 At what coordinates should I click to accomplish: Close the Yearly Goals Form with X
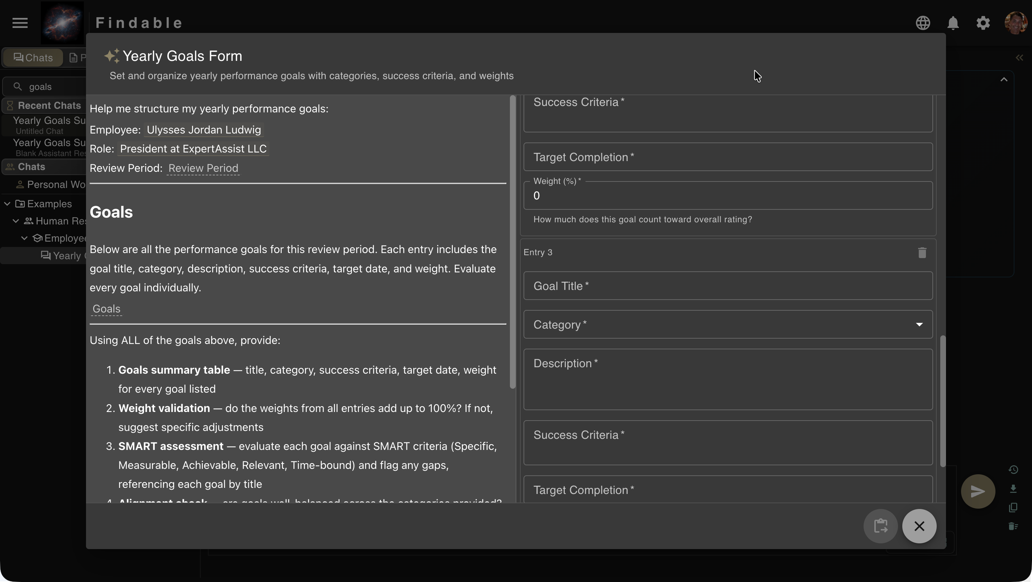click(x=919, y=526)
